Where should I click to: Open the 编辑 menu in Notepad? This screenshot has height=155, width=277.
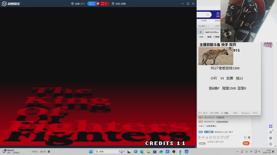point(209,37)
